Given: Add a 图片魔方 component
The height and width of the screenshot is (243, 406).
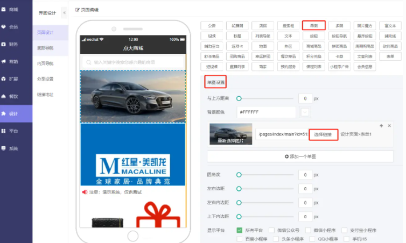Looking at the screenshot, I should pos(365,26).
